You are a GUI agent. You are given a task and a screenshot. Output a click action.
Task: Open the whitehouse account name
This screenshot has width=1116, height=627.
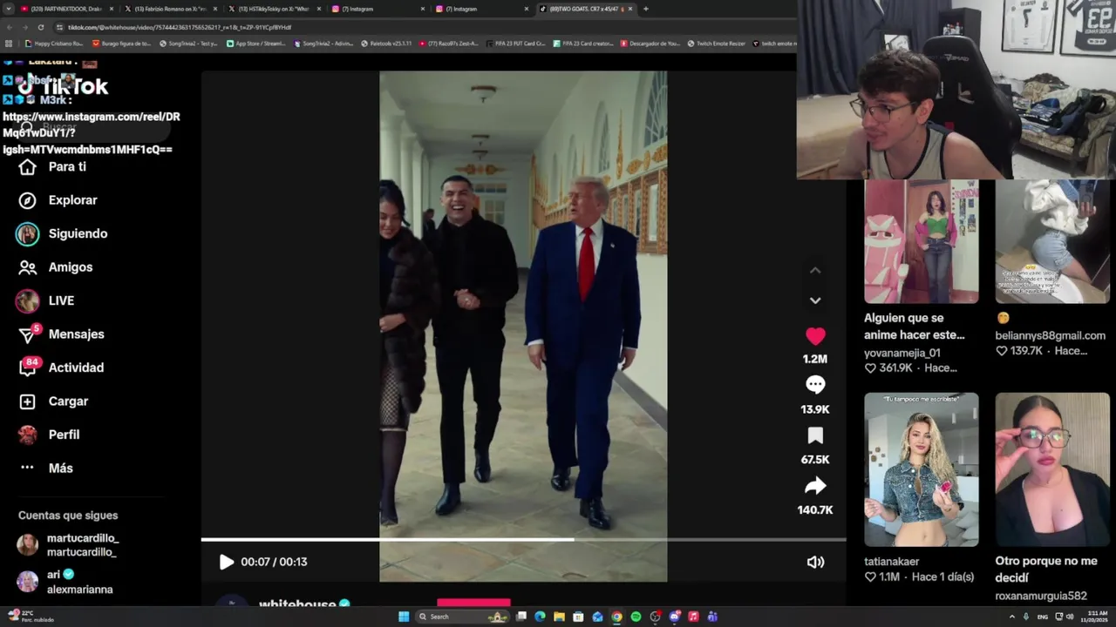click(x=297, y=604)
